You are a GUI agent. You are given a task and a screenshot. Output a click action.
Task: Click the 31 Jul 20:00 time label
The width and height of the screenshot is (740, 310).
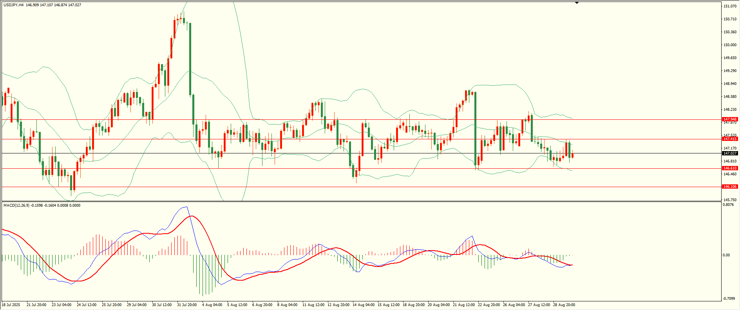coord(187,305)
